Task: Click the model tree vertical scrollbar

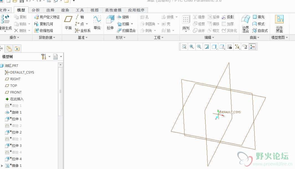Action: point(60,91)
